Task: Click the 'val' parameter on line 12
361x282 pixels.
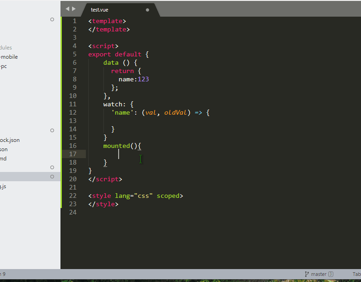Action: (x=151, y=112)
